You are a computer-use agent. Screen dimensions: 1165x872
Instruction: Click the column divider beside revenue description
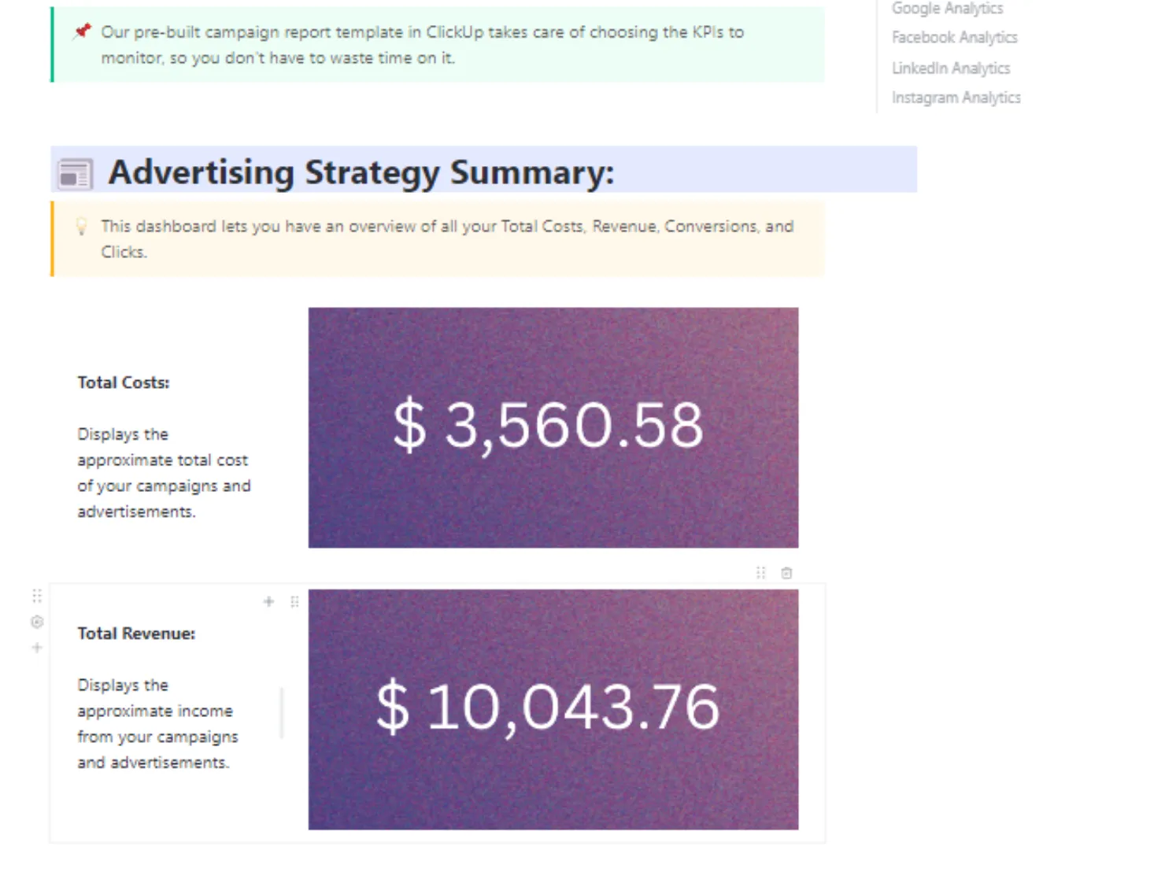[282, 713]
